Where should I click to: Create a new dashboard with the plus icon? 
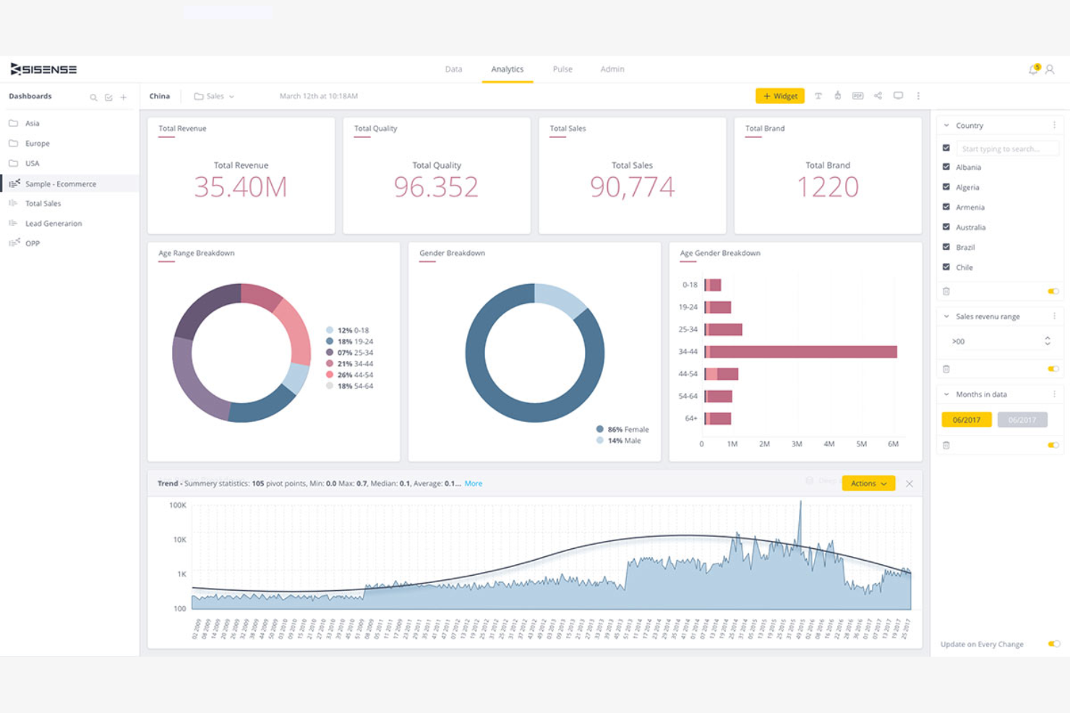(123, 96)
